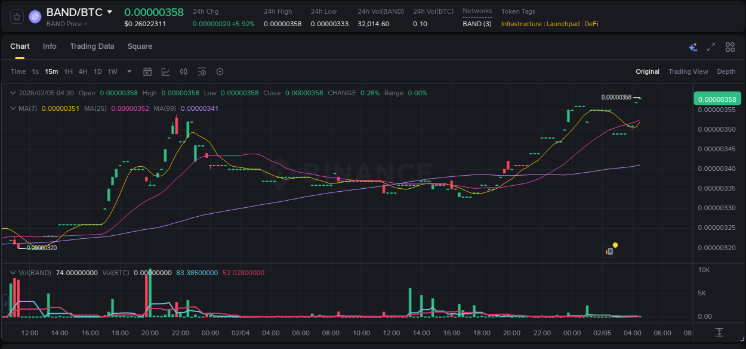Open chart settings via the hexagon icon
The image size is (746, 349).
(x=220, y=71)
